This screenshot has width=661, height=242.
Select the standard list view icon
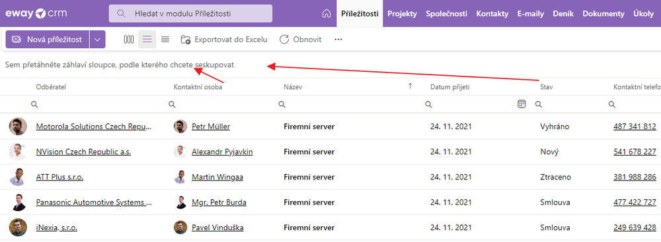click(x=147, y=40)
